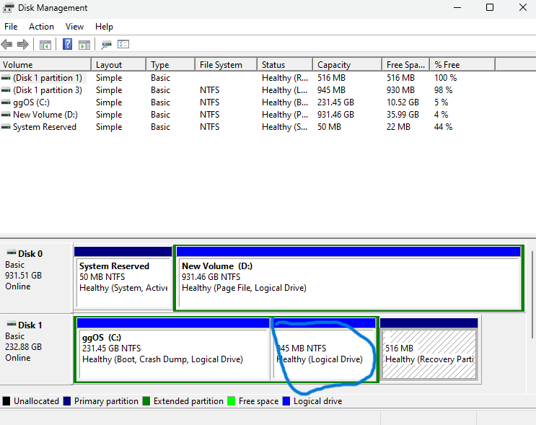This screenshot has width=536, height=425.
Task: Open the Settings checklist toolbar icon
Action: [123, 44]
